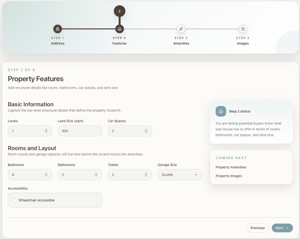This screenshot has width=300, height=239.
Task: Focus the Bathrooms number field
Action: [x=80, y=175]
